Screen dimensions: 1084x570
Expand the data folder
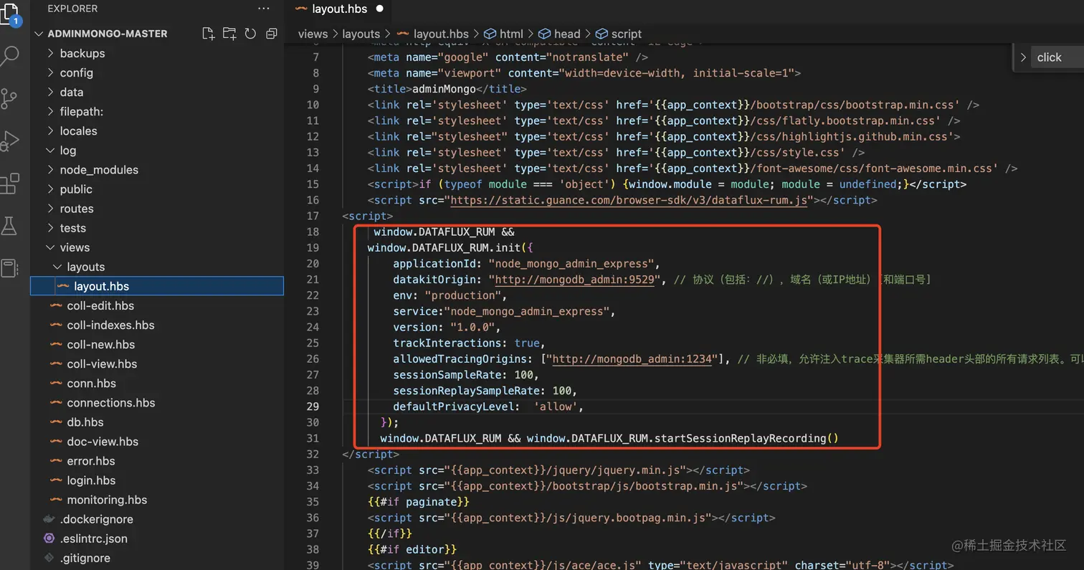point(157,92)
